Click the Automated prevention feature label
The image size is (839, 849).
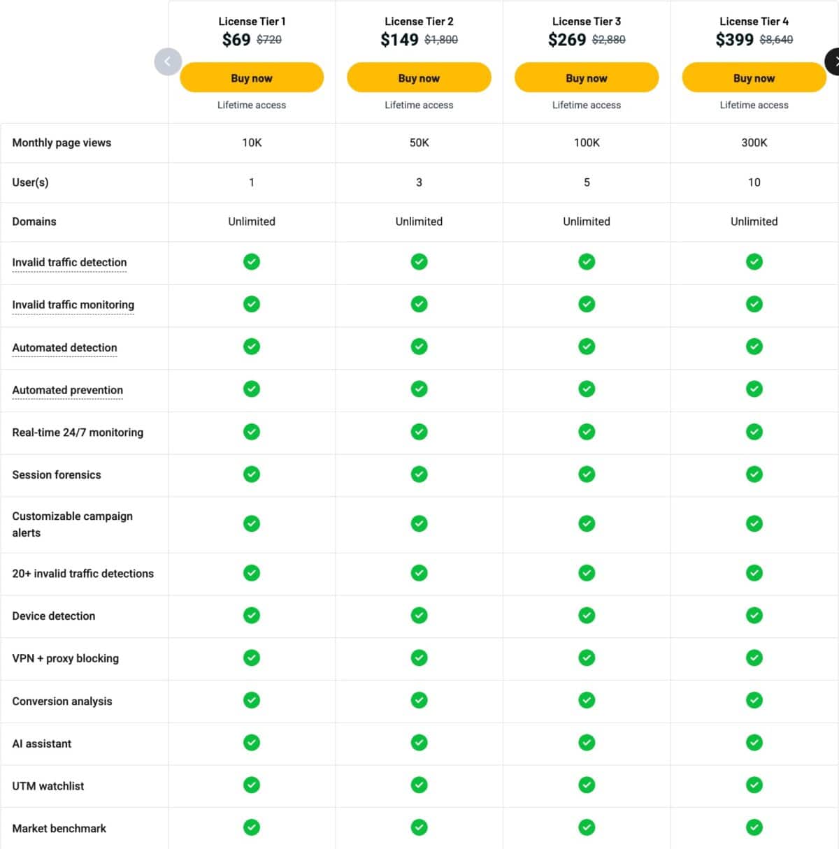[x=67, y=390]
